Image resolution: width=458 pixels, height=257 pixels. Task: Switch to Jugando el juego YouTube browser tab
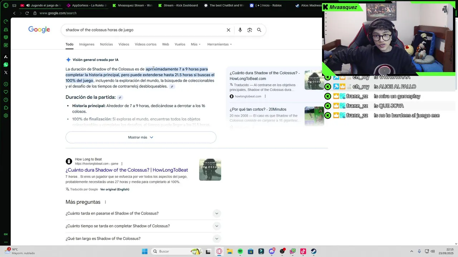point(40,5)
